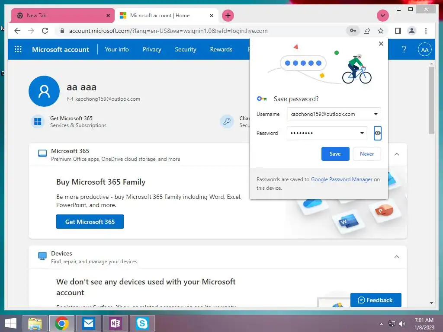Open Skype from taskbar
Screen dimensions: 443x332
(142, 323)
